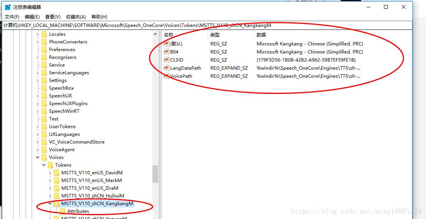The image size is (426, 219).
Task: Click the CLSID string value icon
Action: pos(166,60)
